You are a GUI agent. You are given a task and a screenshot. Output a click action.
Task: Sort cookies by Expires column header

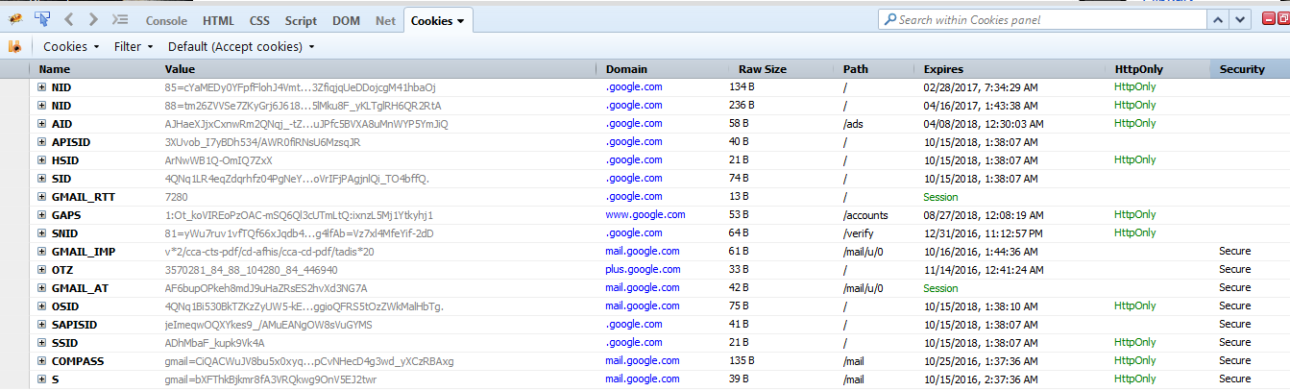pyautogui.click(x=943, y=69)
